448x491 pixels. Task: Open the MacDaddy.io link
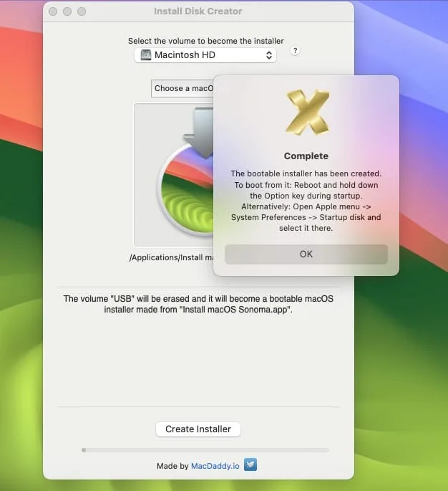(x=215, y=466)
